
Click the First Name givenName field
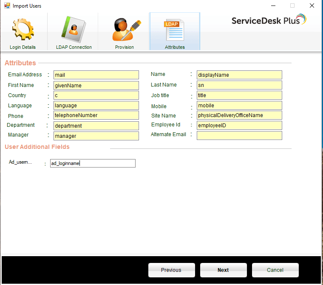[x=96, y=85]
